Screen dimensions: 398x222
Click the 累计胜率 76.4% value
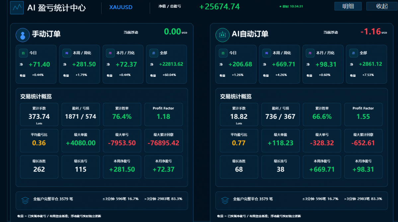point(122,117)
